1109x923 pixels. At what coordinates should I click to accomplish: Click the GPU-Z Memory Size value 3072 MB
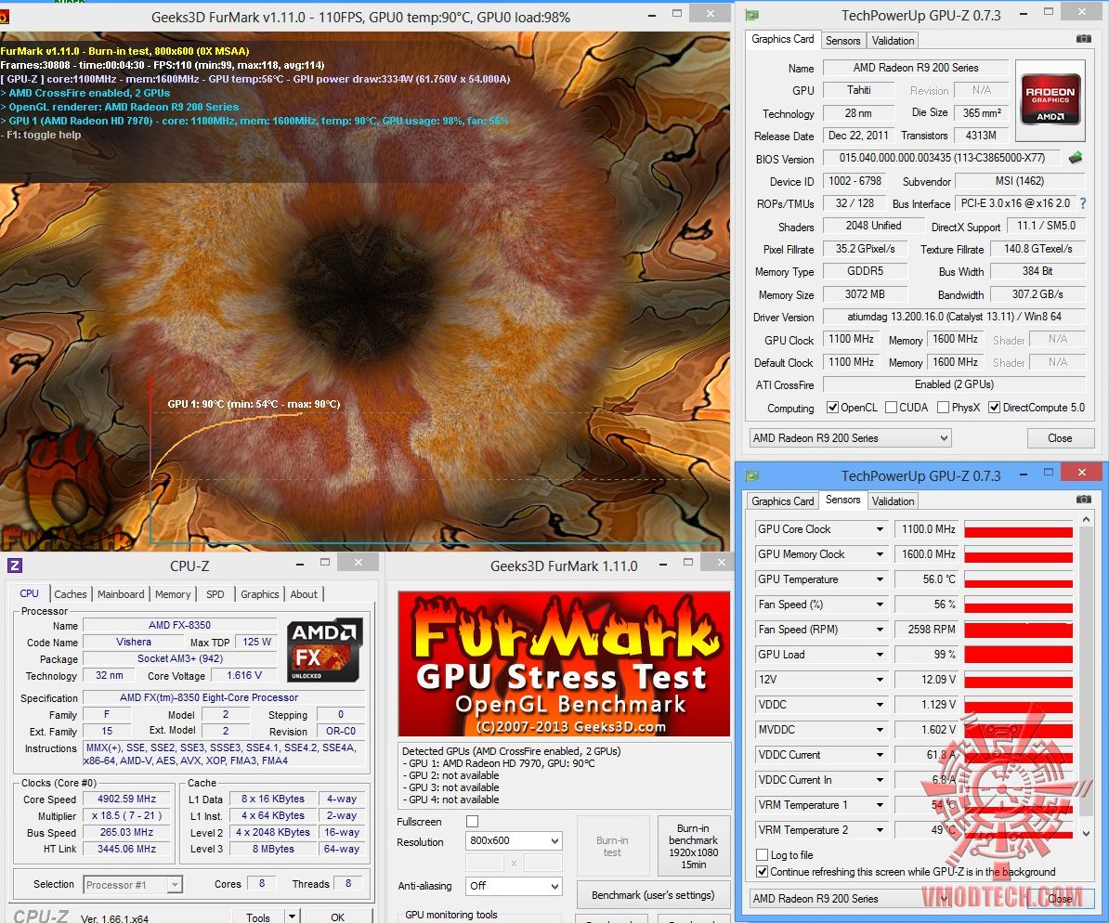[x=865, y=294]
